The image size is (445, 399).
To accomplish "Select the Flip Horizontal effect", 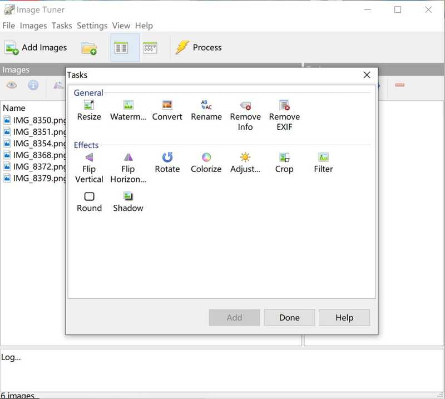I will coord(128,168).
